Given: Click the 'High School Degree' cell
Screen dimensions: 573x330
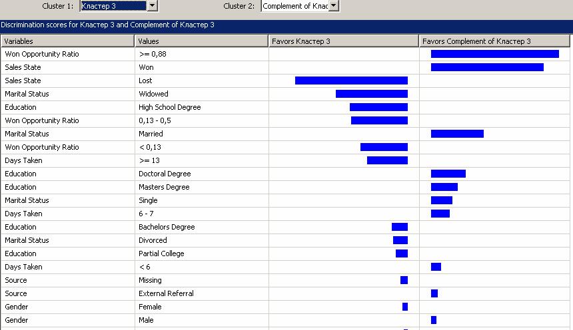Looking at the screenshot, I should pyautogui.click(x=202, y=107).
